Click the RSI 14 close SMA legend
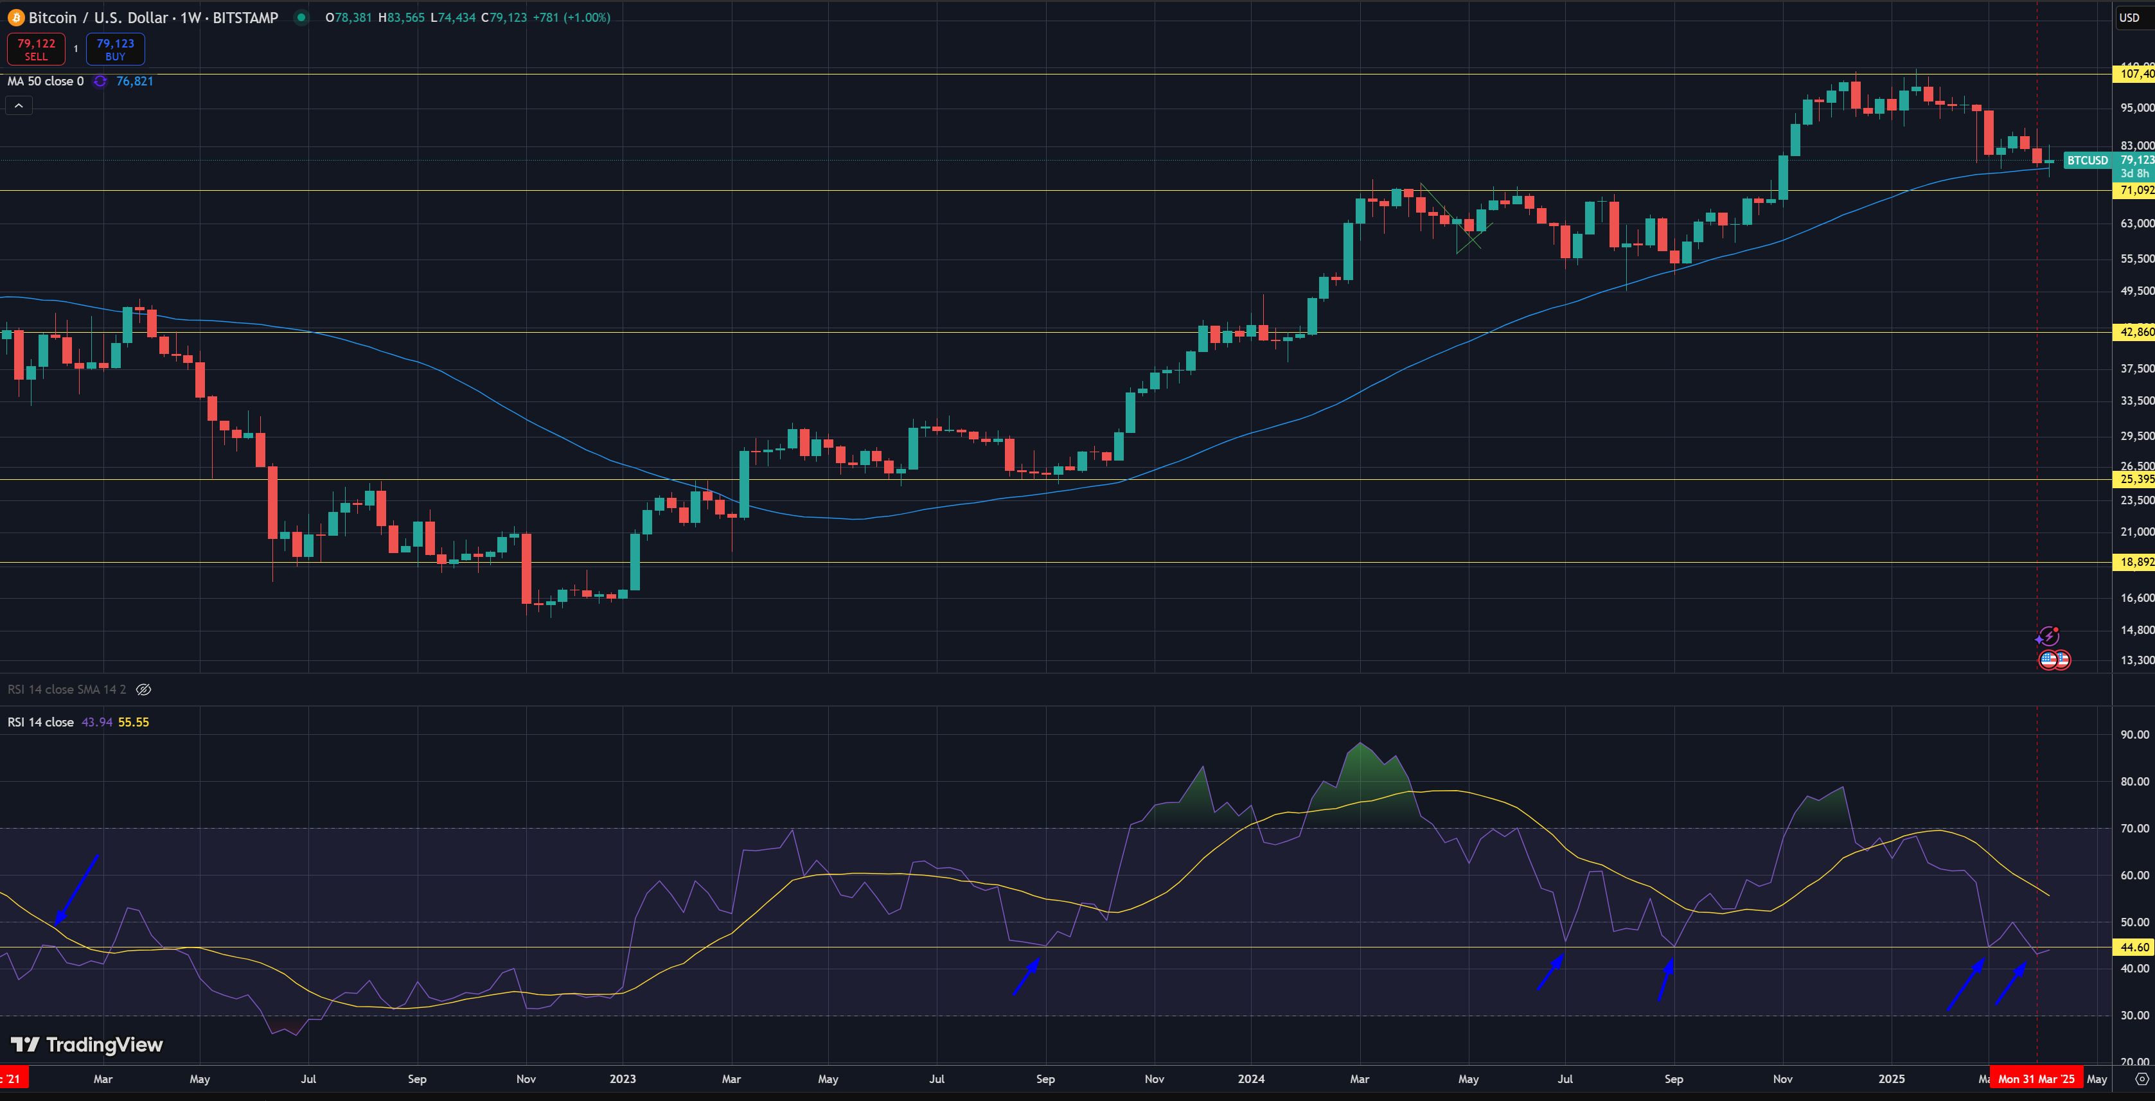The image size is (2155, 1101). click(x=66, y=689)
